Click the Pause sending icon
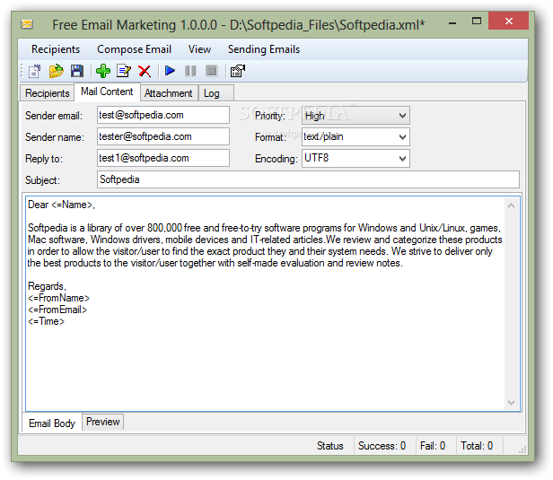This screenshot has width=553, height=480. pyautogui.click(x=190, y=71)
